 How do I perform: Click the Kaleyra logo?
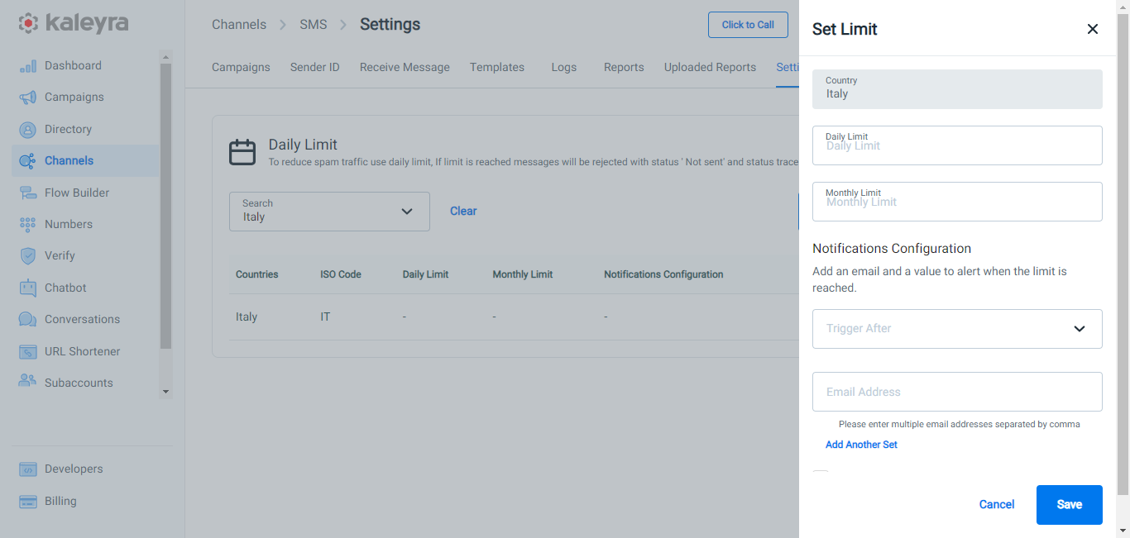pyautogui.click(x=74, y=23)
